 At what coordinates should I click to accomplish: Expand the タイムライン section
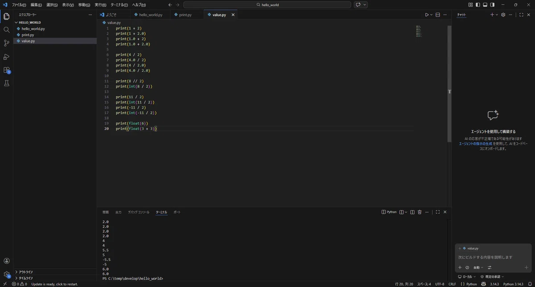pos(55,278)
